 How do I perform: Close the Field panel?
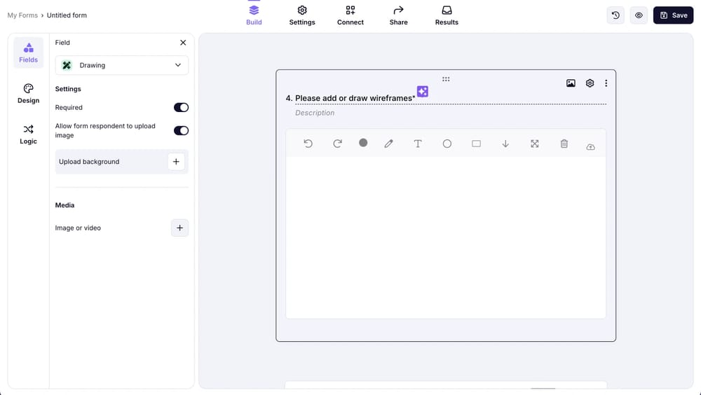[183, 43]
